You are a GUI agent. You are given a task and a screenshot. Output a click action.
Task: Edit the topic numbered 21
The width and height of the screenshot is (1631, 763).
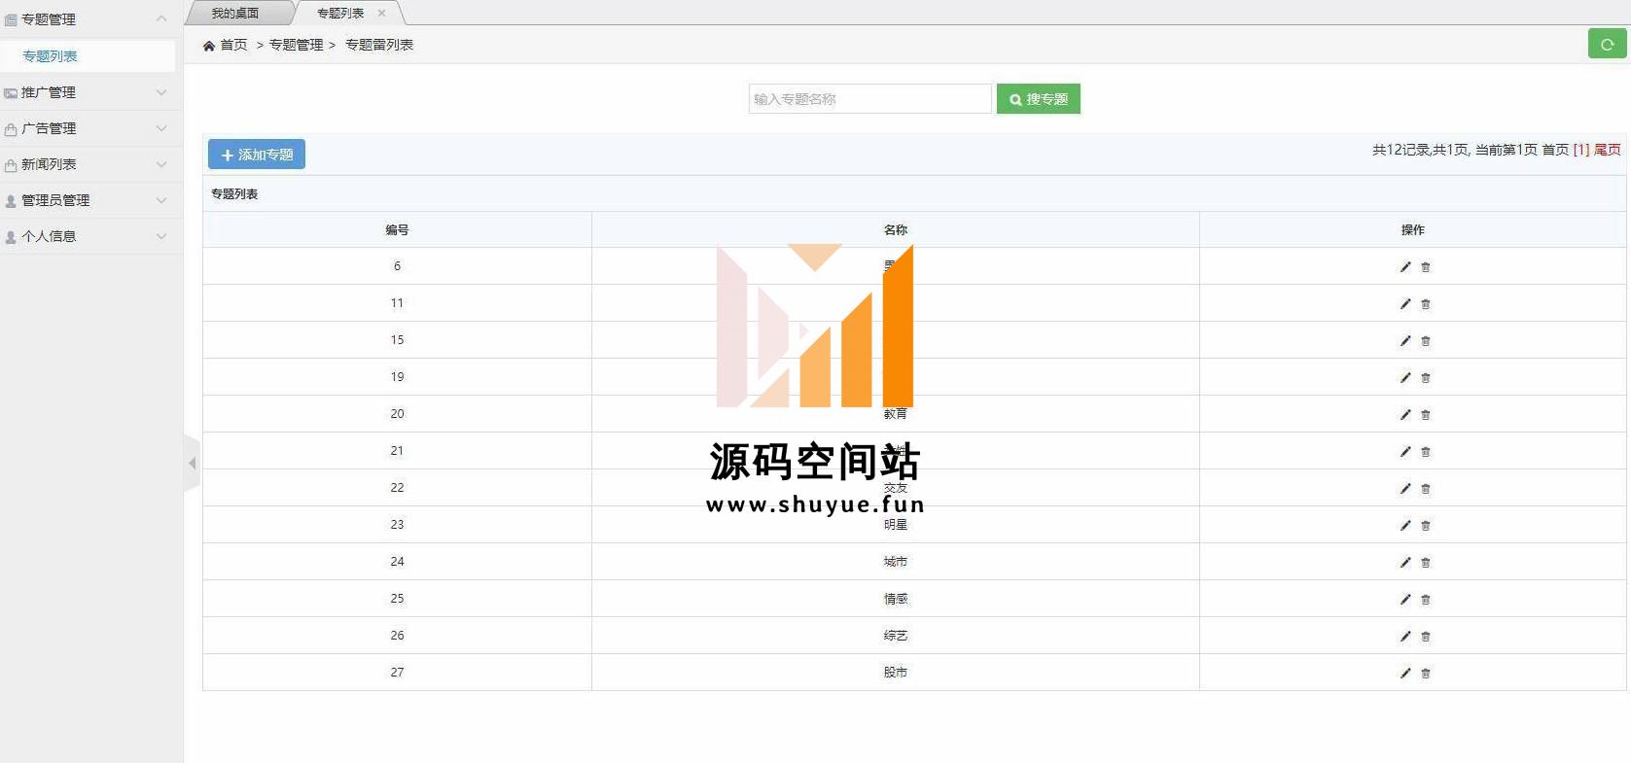coord(1405,451)
